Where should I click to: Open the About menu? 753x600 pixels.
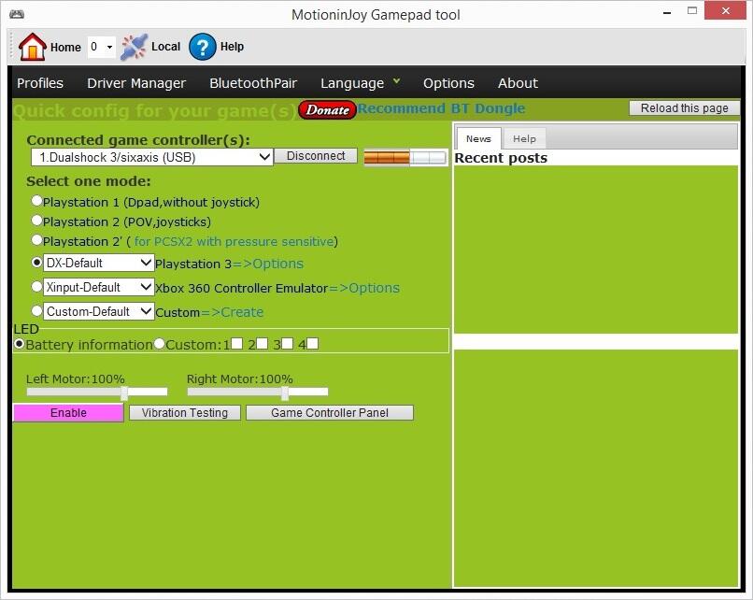pyautogui.click(x=518, y=83)
